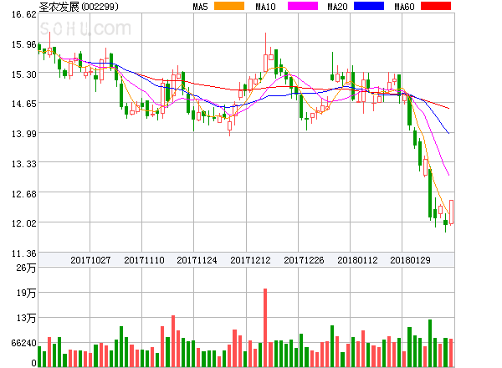Click the red MA60 legend swatch
The height and width of the screenshot is (368, 502).
(x=436, y=6)
